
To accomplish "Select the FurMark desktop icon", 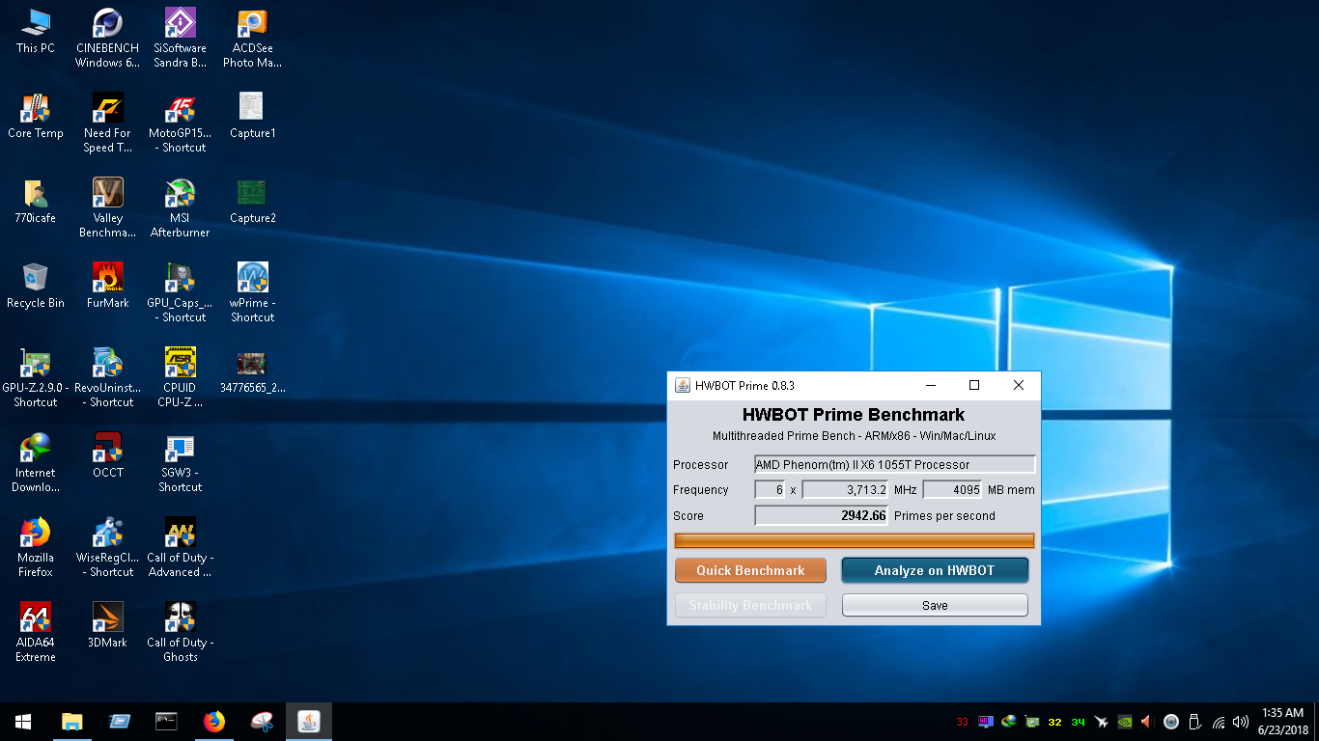I will tap(107, 286).
